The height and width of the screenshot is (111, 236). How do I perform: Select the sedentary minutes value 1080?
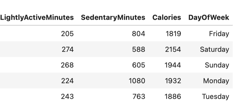(137, 81)
